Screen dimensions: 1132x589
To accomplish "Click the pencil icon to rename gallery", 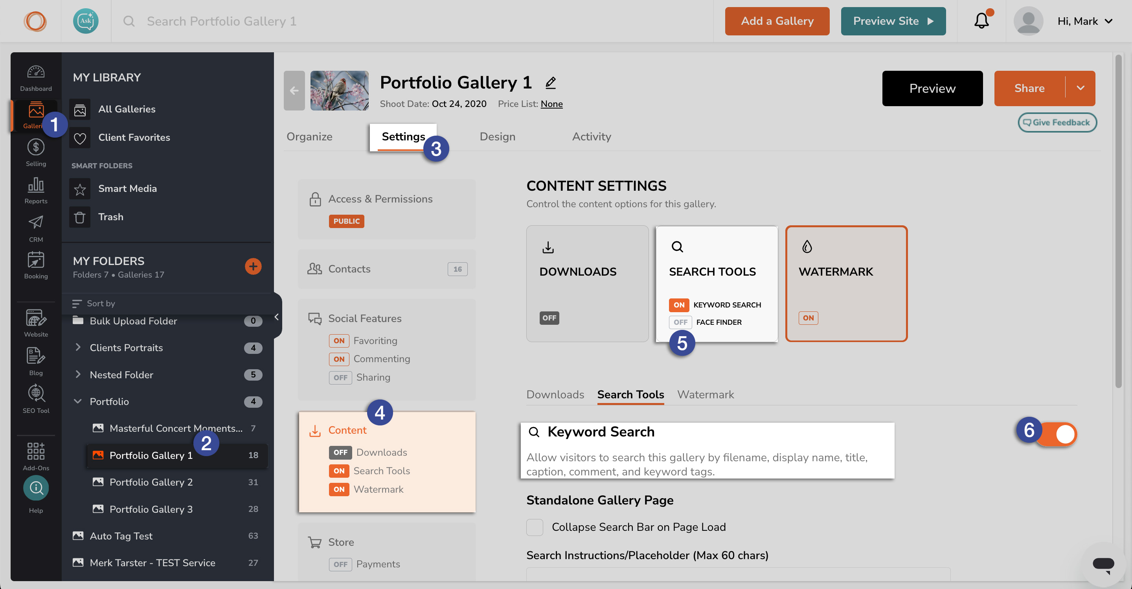I will [x=551, y=83].
